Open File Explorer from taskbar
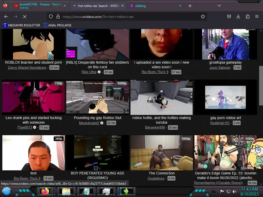 66,191
